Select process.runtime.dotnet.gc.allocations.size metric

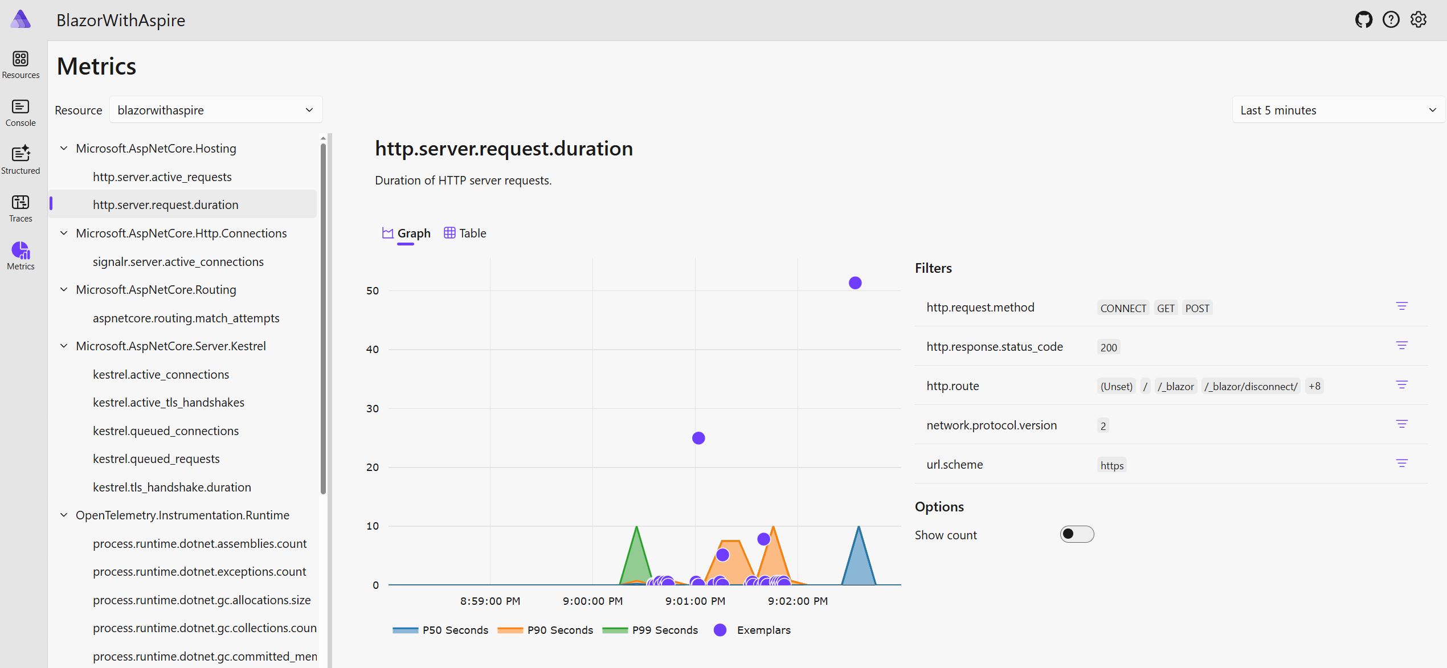[x=202, y=600]
